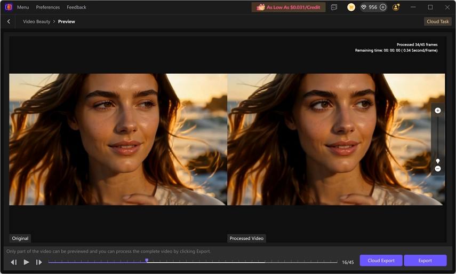This screenshot has height=274, width=456.
Task: Click the Preview breadcrumb label
Action: pos(67,21)
